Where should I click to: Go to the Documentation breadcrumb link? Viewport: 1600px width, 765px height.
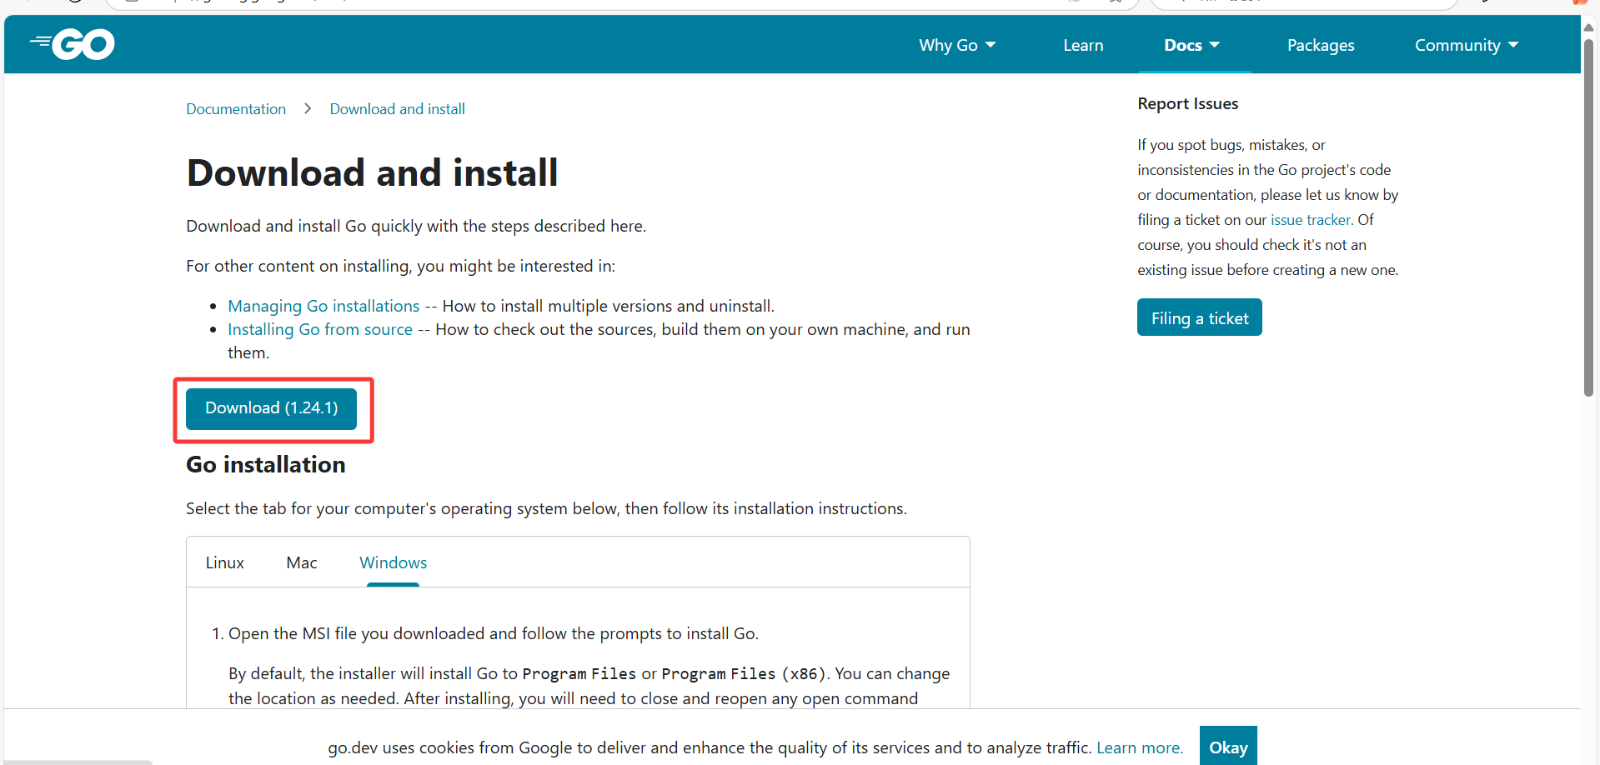236,109
